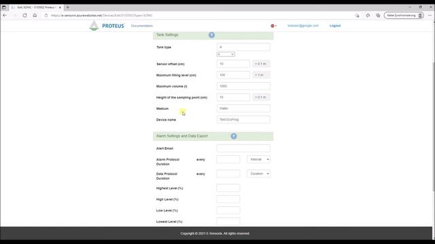Open browser favorites star icon
Screen dimensions: 435x244
click(x=368, y=16)
